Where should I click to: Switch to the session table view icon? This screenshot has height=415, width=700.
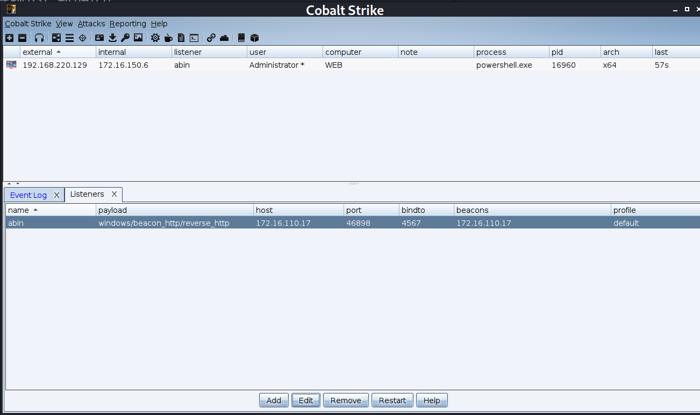69,38
